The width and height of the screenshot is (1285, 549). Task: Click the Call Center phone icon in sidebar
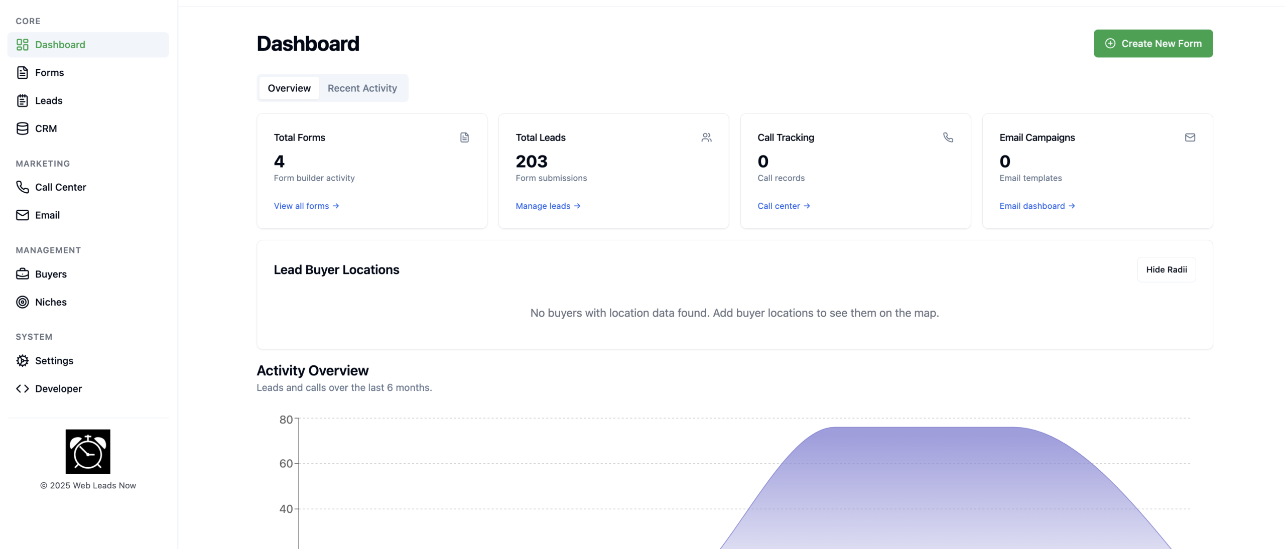tap(22, 187)
